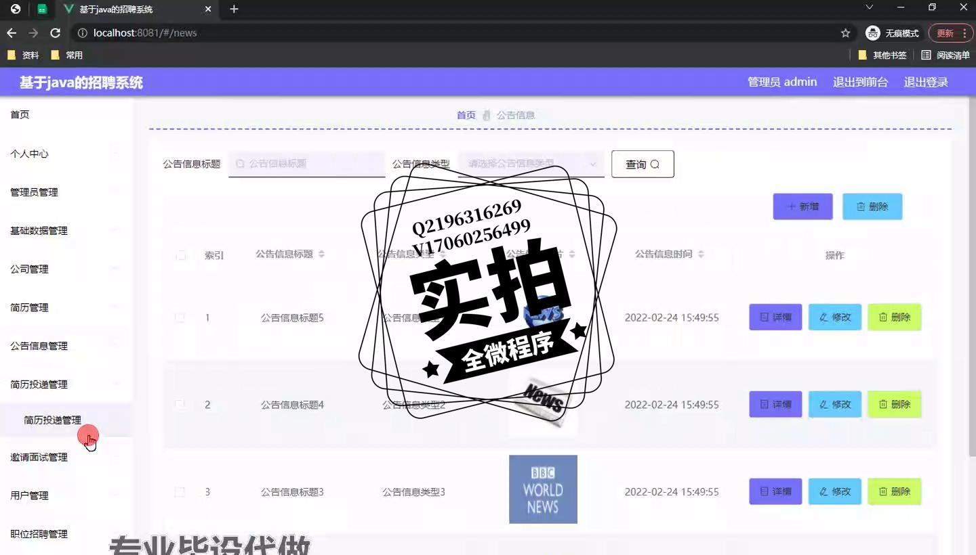The height and width of the screenshot is (555, 976).
Task: Collapse the 简历投递管理 parent sidebar menu
Action: pos(66,384)
